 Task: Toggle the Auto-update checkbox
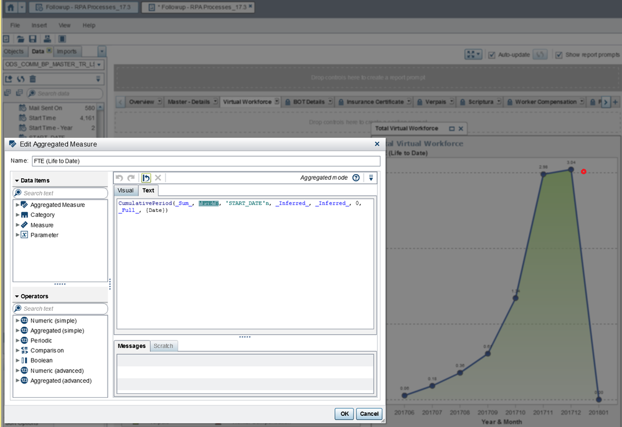[492, 55]
